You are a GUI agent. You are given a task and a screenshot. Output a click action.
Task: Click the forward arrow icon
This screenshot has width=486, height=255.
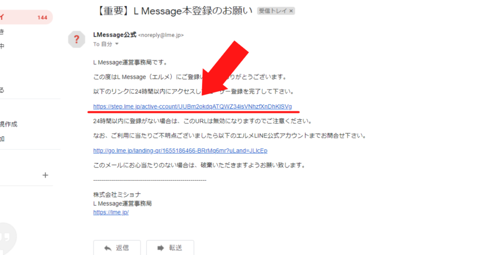pos(160,248)
